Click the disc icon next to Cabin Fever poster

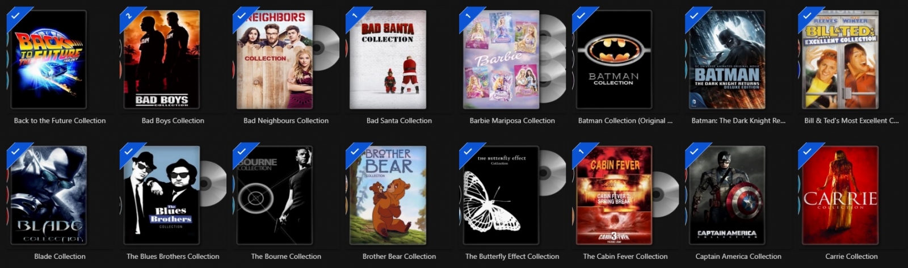click(x=666, y=195)
